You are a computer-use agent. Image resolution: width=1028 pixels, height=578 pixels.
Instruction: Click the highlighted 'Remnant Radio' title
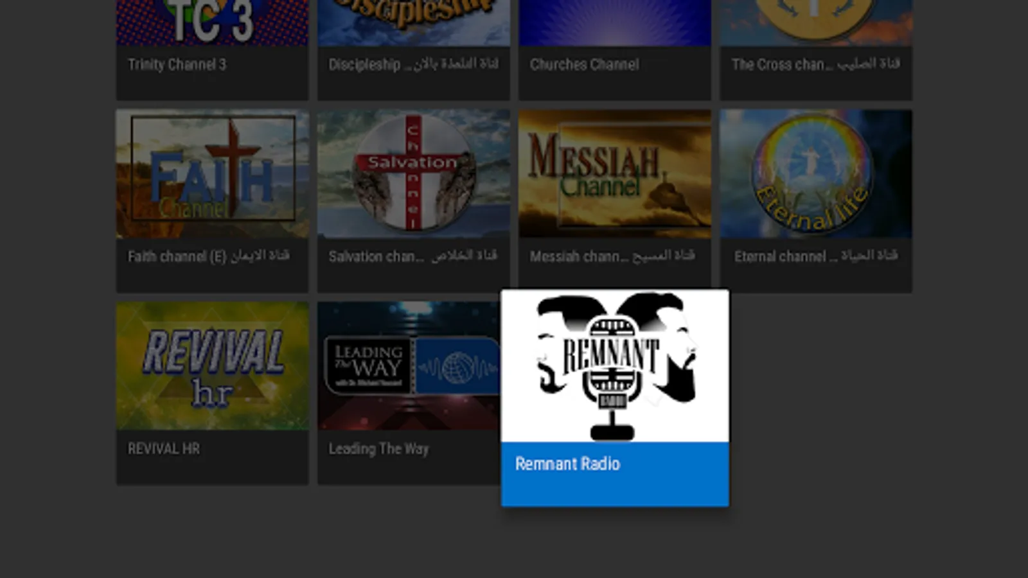(567, 464)
